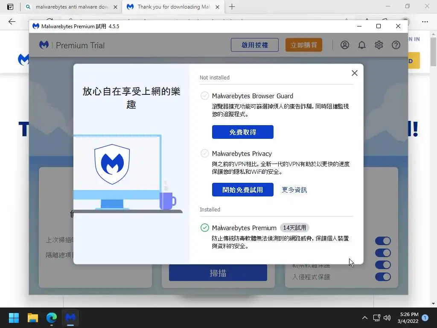Open File Explorer from the taskbar

[x=32, y=318]
